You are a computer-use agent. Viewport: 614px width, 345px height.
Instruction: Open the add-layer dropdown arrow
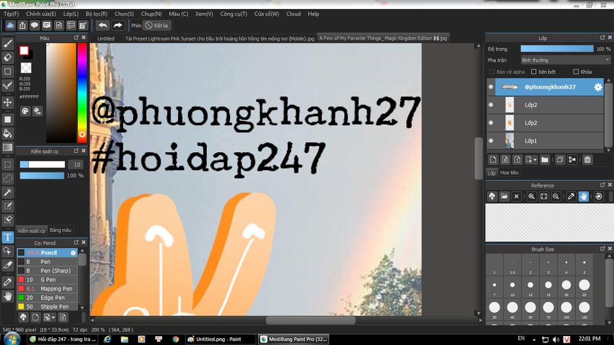(x=535, y=159)
